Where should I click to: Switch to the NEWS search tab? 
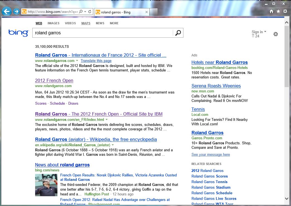pos(100,23)
